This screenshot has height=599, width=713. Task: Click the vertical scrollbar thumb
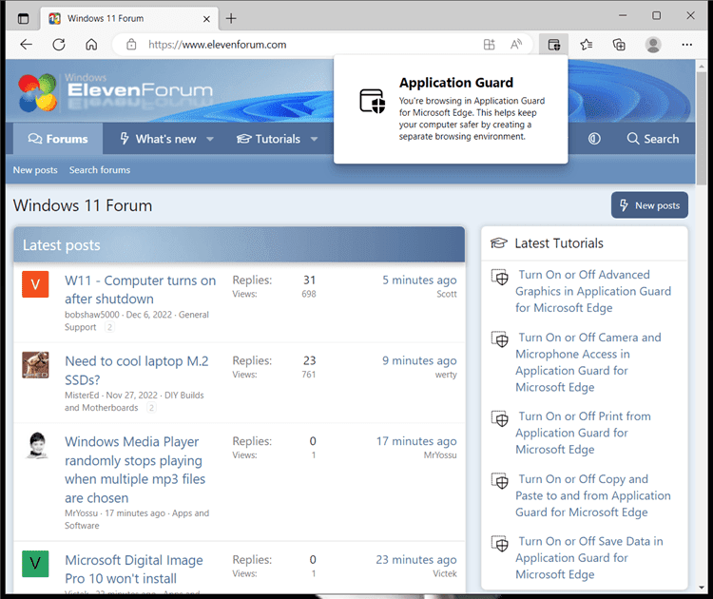click(702, 128)
